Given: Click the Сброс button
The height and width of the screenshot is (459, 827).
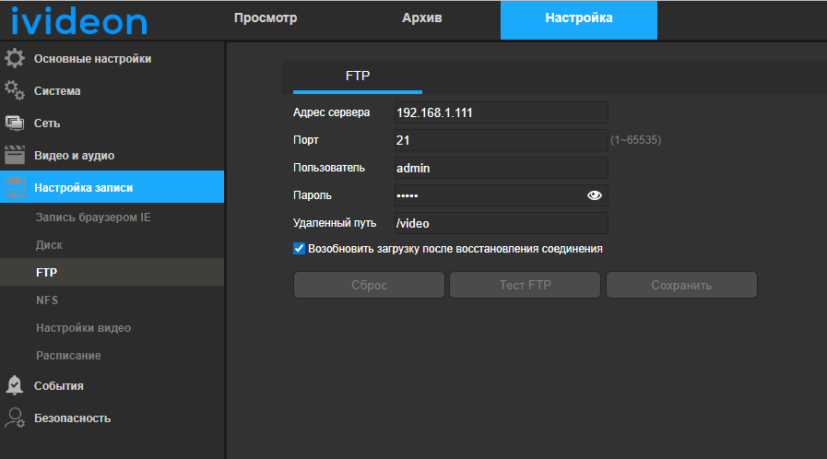Looking at the screenshot, I should click(x=369, y=285).
